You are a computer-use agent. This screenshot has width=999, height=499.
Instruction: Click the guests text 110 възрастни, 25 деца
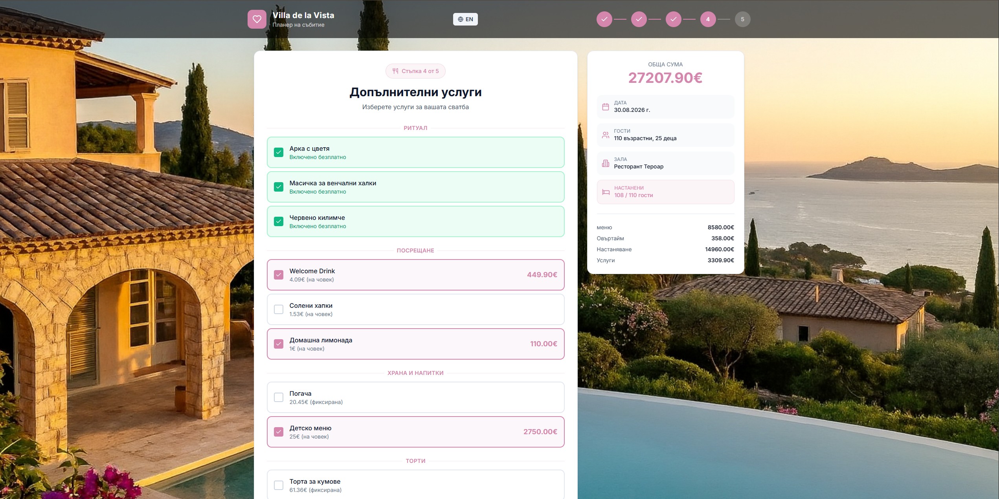point(645,138)
